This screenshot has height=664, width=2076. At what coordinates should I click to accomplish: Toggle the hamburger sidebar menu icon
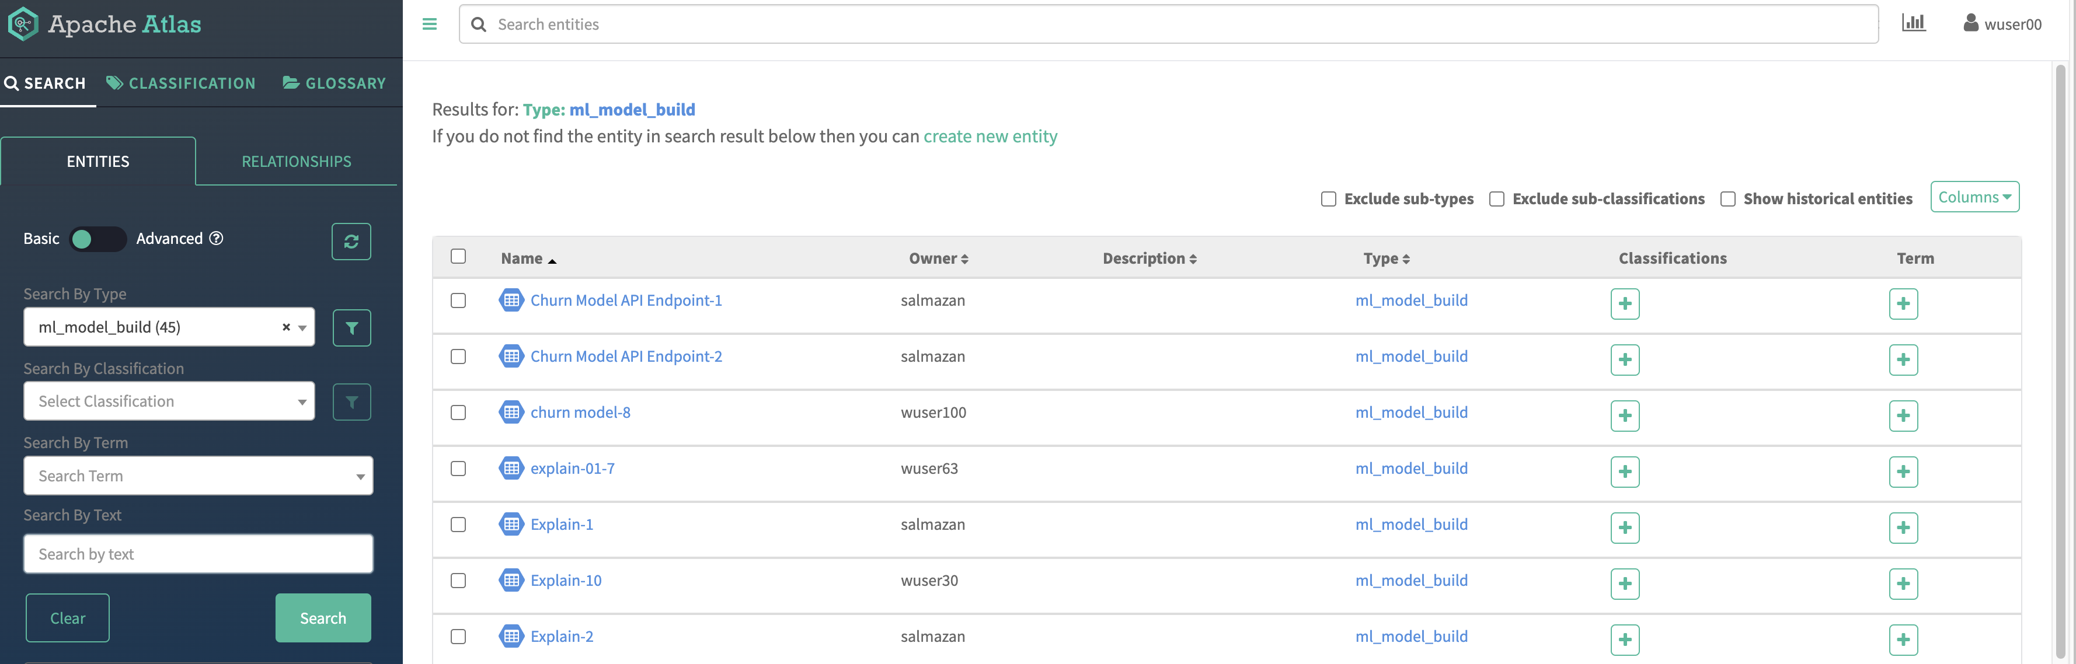coord(430,24)
